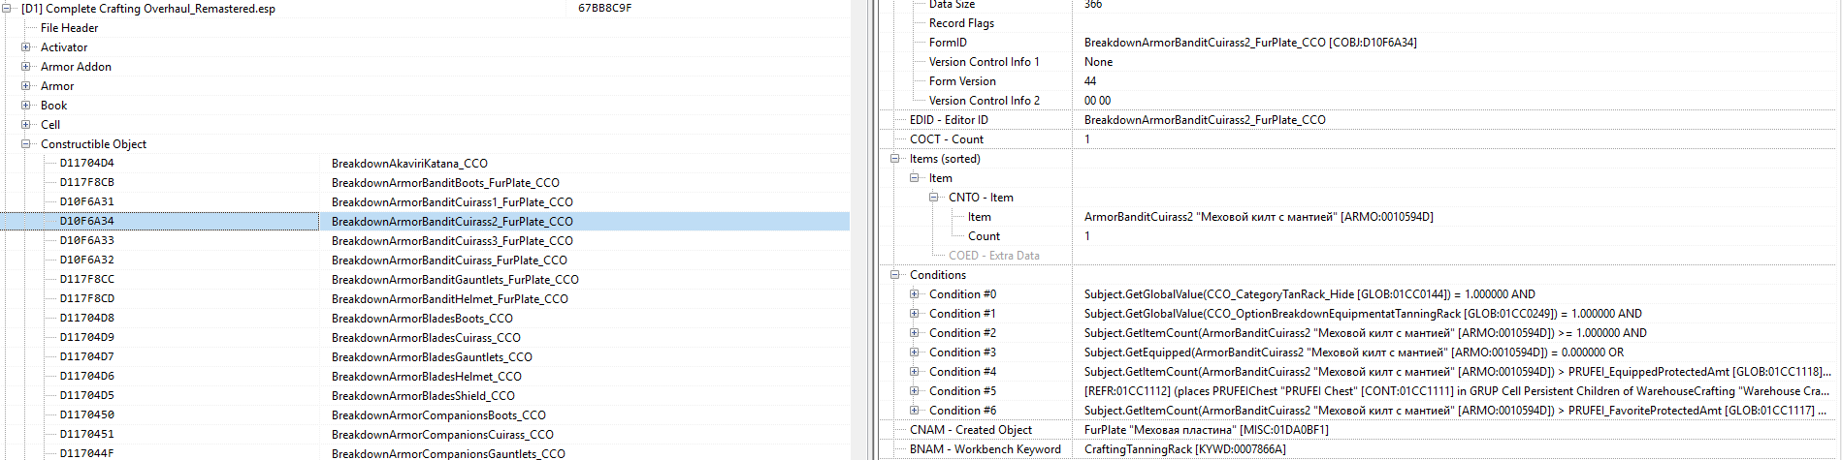Select record BreakdownArmorBanditHelmet_FurPlate_CCO
Image resolution: width=1842 pixels, height=460 pixels.
tap(450, 299)
